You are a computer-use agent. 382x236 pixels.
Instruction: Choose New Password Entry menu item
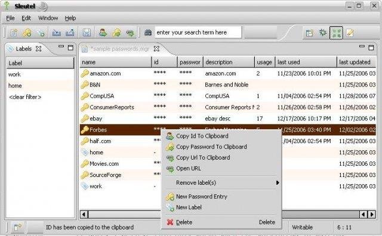(x=221, y=196)
